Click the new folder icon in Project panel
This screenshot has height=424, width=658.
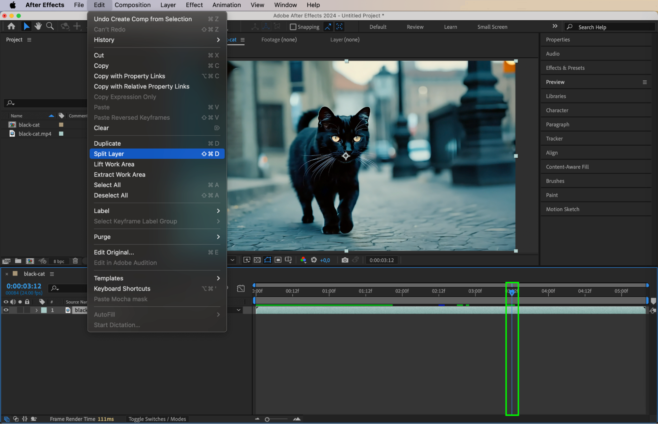point(18,261)
